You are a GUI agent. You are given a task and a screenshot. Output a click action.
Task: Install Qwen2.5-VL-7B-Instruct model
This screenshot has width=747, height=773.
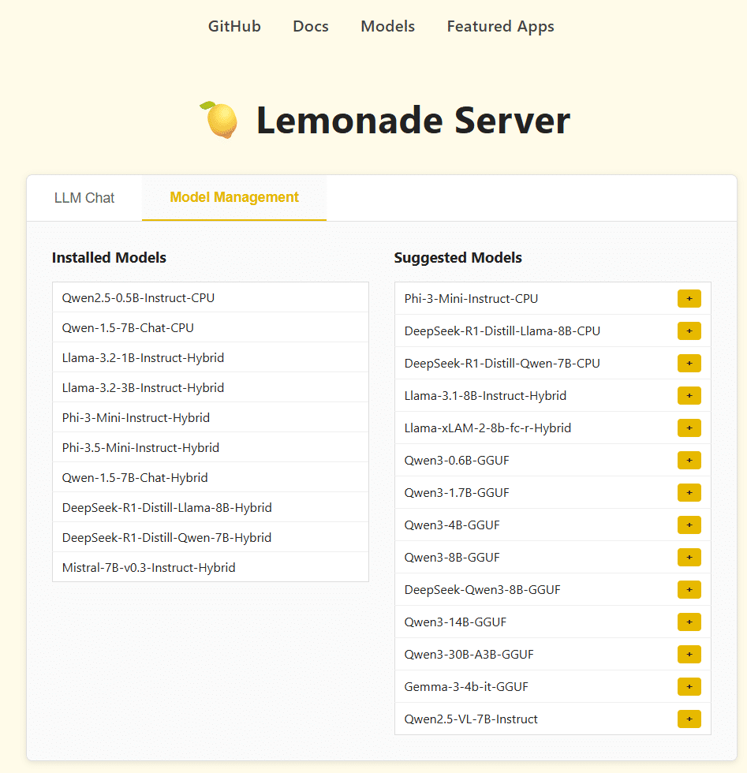(x=689, y=719)
